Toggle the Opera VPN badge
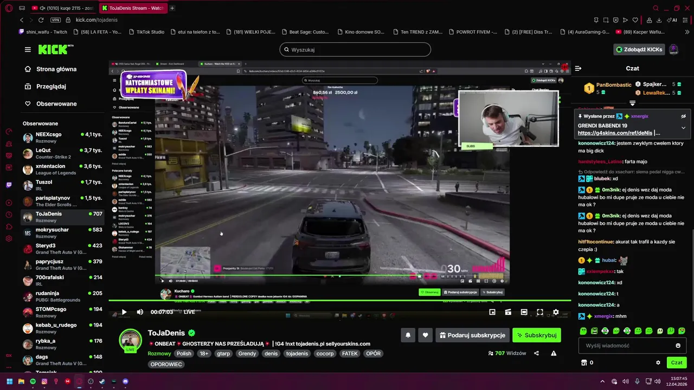 point(55,20)
